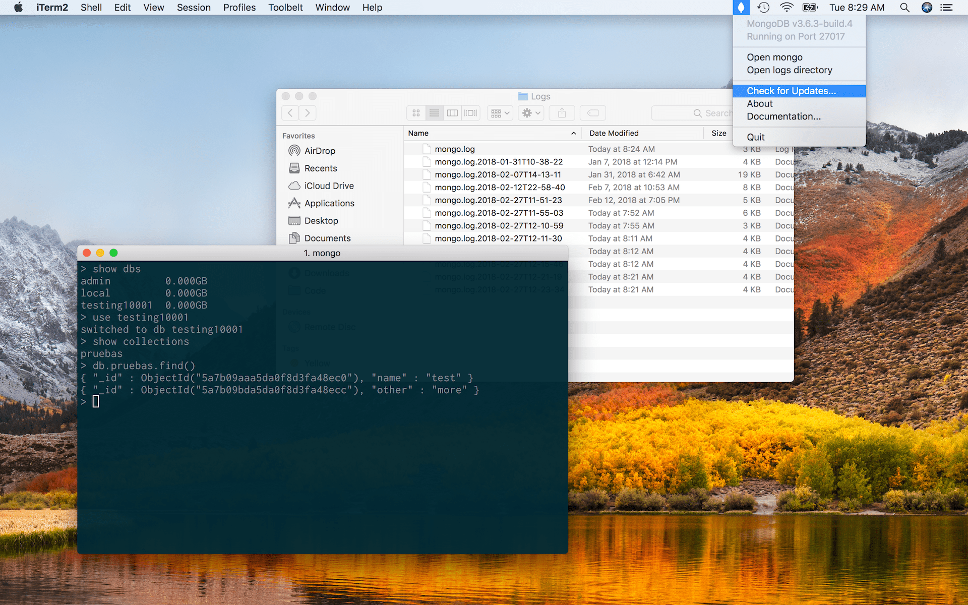Toggle the icon view in Finder
Image resolution: width=968 pixels, height=605 pixels.
[x=416, y=112]
